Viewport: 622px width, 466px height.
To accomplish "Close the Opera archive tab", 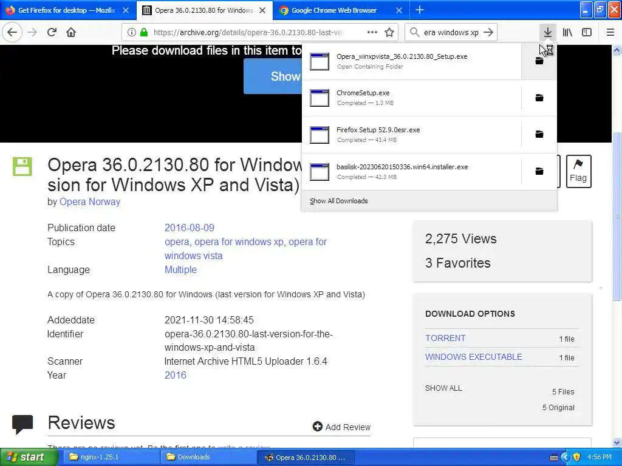I will click(x=262, y=10).
